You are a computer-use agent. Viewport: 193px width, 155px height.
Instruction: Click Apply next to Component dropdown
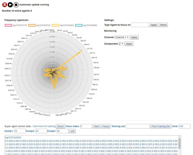pyautogui.click(x=129, y=44)
